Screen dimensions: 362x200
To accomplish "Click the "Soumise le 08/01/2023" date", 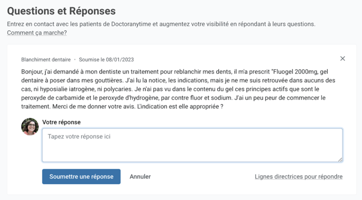I will 106,60.
